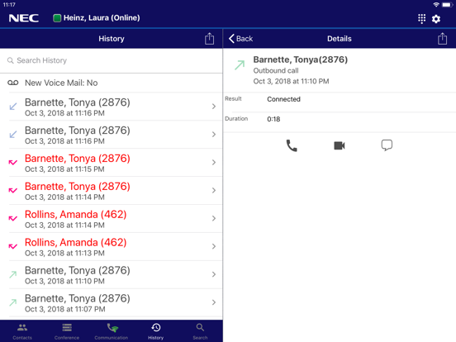Screen dimensions: 456x342
Task: Select Rollins, Amanda call at 11:14 PM
Action: point(112,219)
